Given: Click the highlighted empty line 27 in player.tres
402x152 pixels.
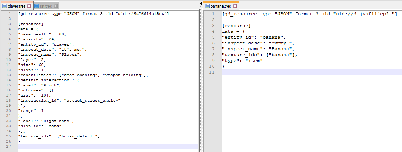Looking at the screenshot, I should tap(108, 146).
